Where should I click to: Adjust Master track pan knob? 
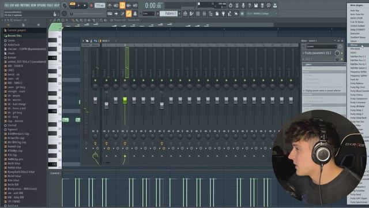click(95, 87)
